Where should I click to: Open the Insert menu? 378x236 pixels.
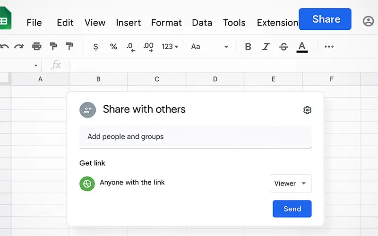128,23
